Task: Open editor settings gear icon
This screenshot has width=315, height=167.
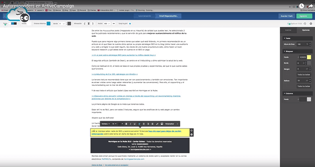Action: click(x=311, y=24)
